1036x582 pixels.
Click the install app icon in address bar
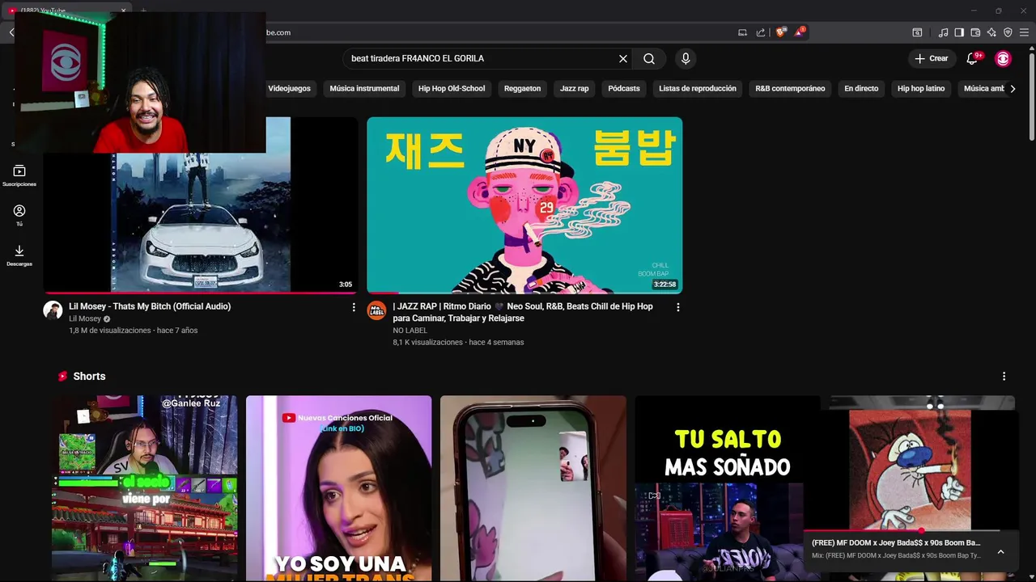coord(742,32)
